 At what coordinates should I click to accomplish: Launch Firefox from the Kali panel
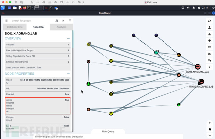[x=25, y=8]
